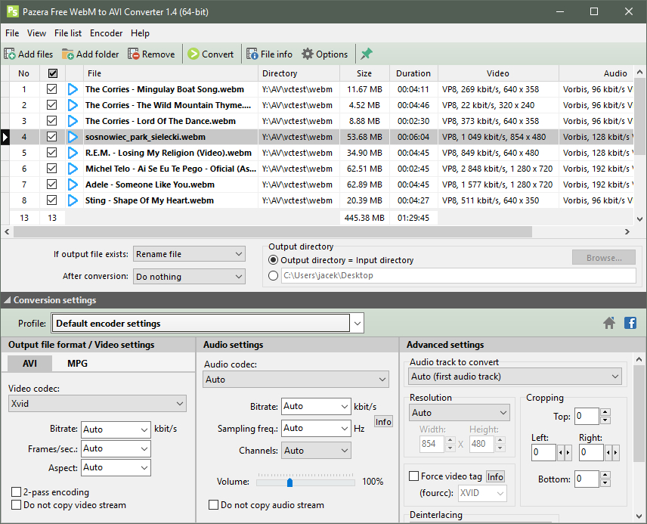This screenshot has width=647, height=524.
Task: Play Lord Of The Dance blue arrow
Action: pos(73,121)
